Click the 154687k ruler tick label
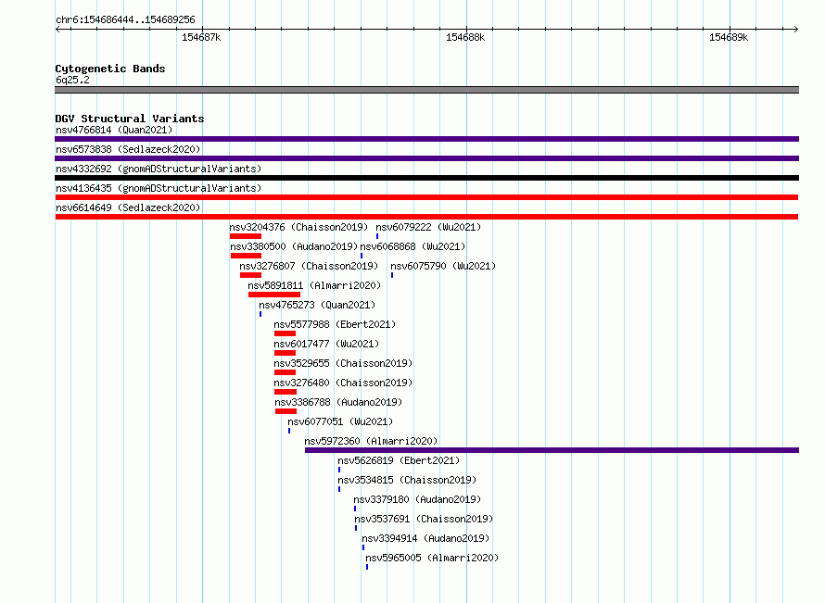Screen dimensions: 825x603 point(201,37)
